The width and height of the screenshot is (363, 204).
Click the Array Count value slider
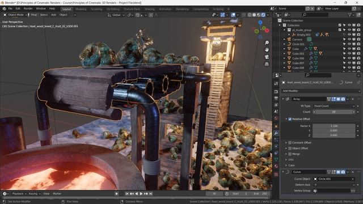(334, 112)
